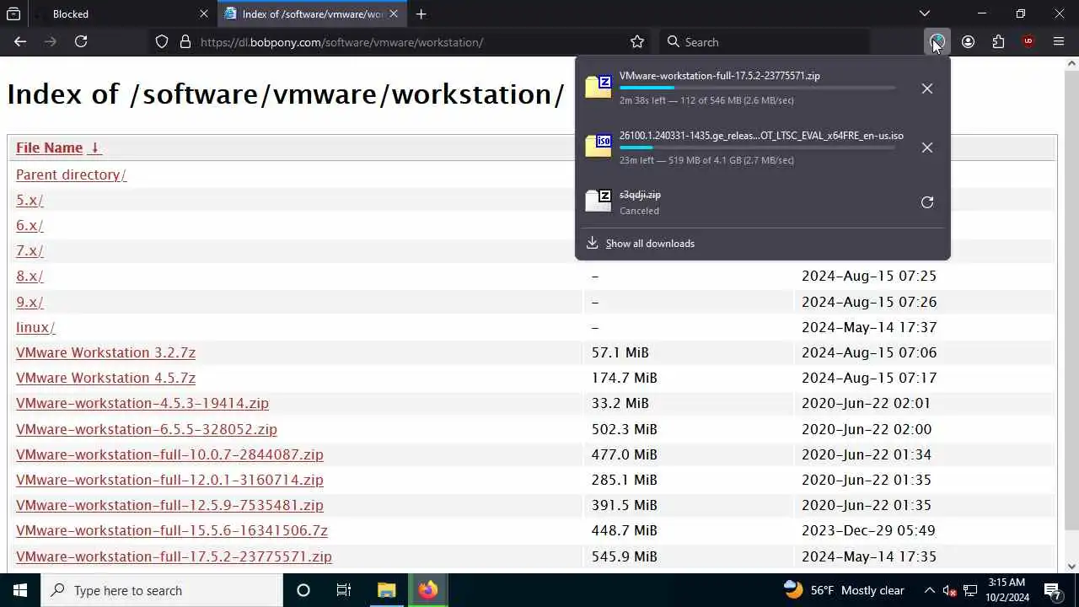This screenshot has width=1079, height=607.
Task: Download VMware-workstation-full-10.0.7-2844087.zip
Action: pyautogui.click(x=169, y=454)
